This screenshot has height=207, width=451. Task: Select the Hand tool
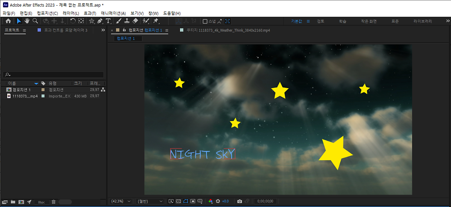[27, 21]
